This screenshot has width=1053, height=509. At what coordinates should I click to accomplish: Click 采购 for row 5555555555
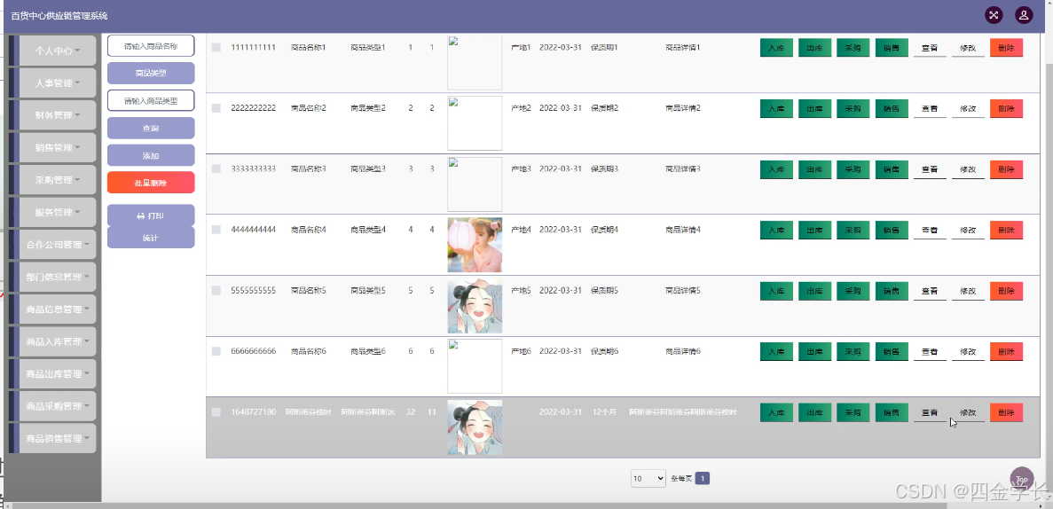pos(853,291)
